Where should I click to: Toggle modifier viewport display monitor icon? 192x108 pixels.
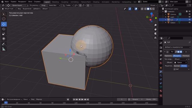178,52
